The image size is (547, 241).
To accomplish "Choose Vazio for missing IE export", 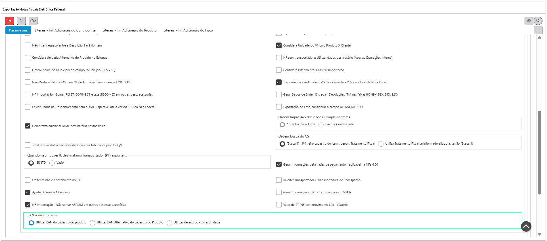I will coord(52,163).
